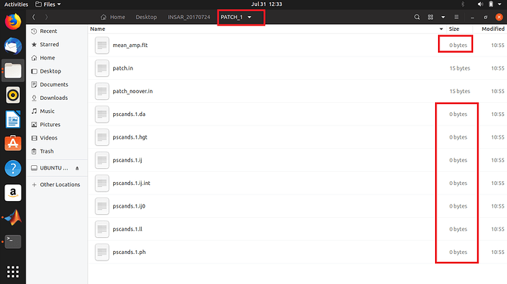Click the search icon in the header bar

tap(417, 17)
